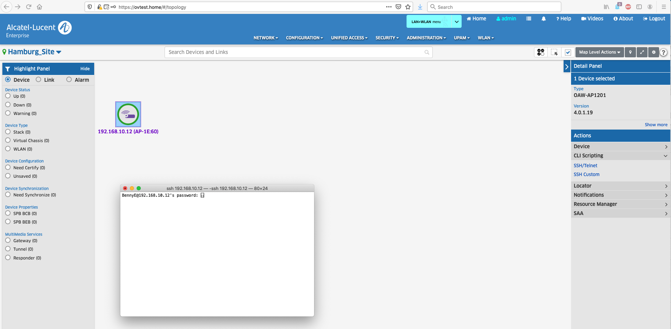Expand the Locator actions section
The image size is (671, 329).
(x=620, y=186)
